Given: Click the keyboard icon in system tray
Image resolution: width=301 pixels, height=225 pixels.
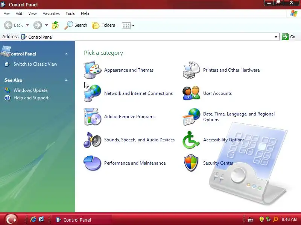Looking at the screenshot, I should (x=251, y=220).
